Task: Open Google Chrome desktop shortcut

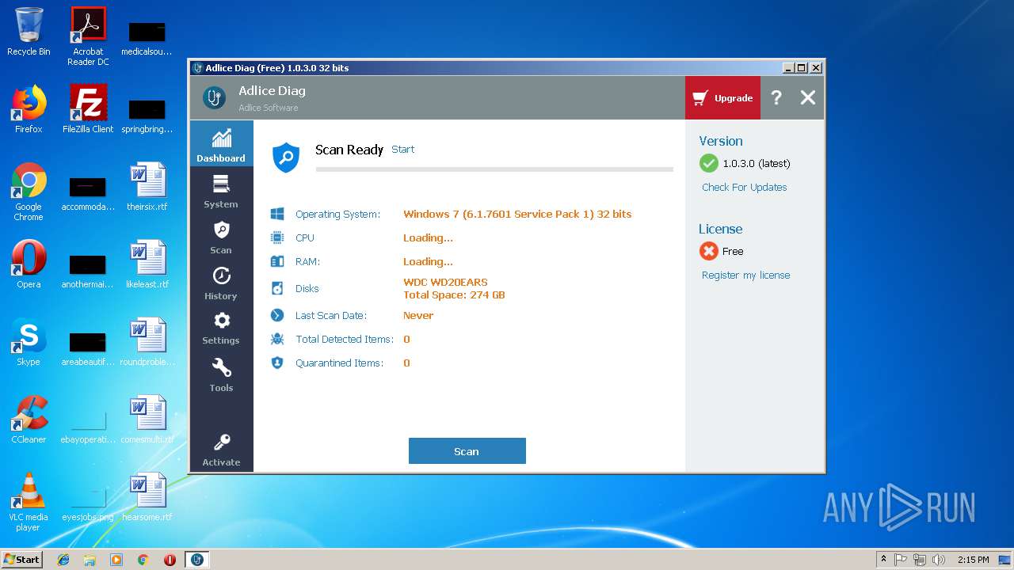Action: (x=29, y=191)
